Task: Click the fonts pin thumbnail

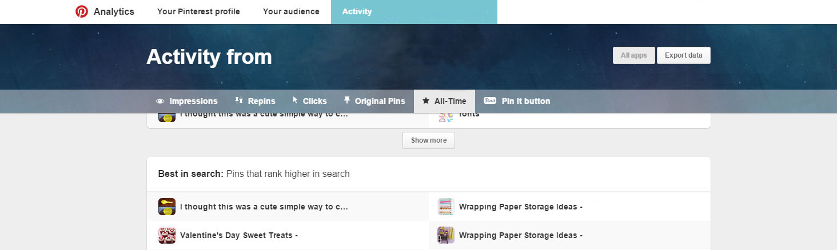Action: 446,116
